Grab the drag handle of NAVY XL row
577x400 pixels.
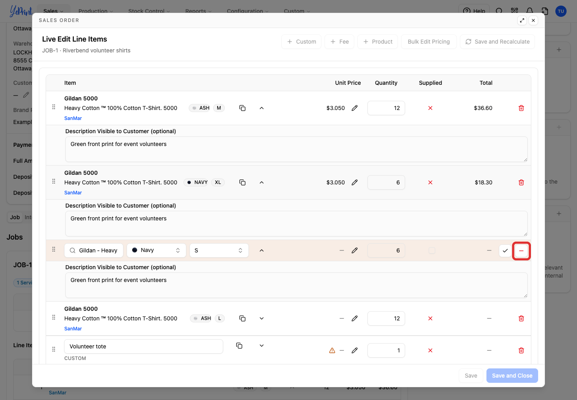pyautogui.click(x=54, y=182)
